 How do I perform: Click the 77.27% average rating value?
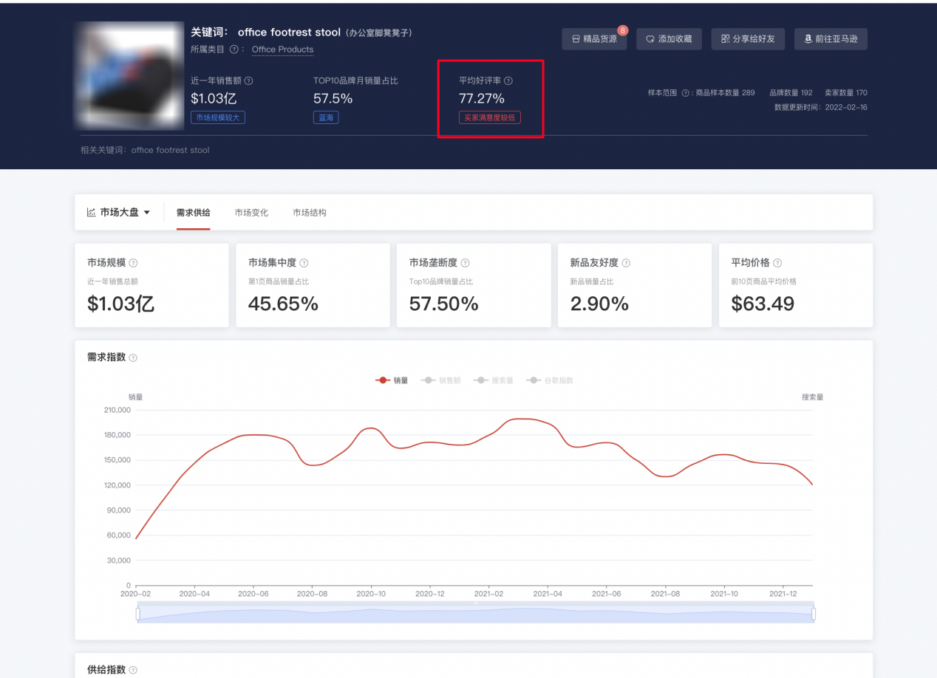482,98
